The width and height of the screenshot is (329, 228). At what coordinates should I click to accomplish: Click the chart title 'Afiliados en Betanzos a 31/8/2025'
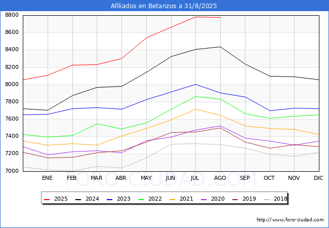pos(163,6)
